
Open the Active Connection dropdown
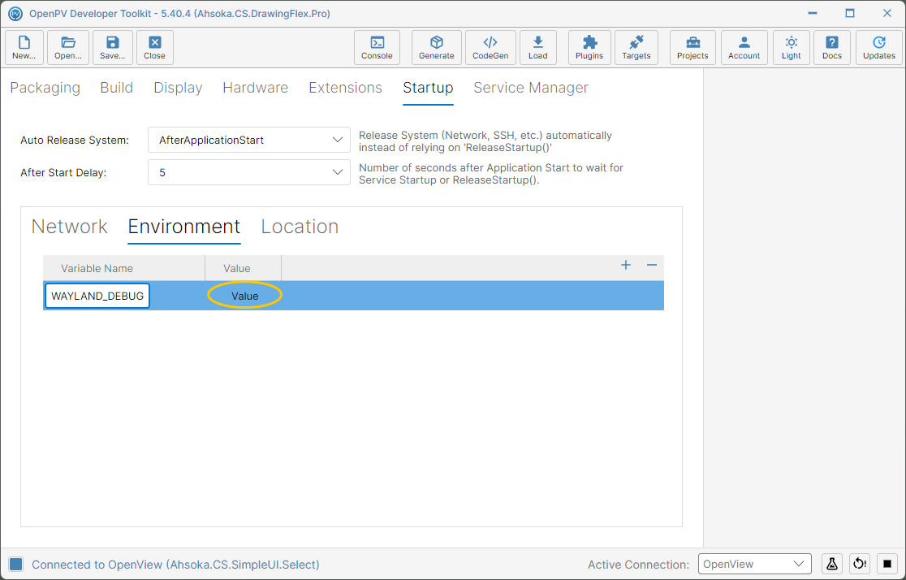pos(755,564)
